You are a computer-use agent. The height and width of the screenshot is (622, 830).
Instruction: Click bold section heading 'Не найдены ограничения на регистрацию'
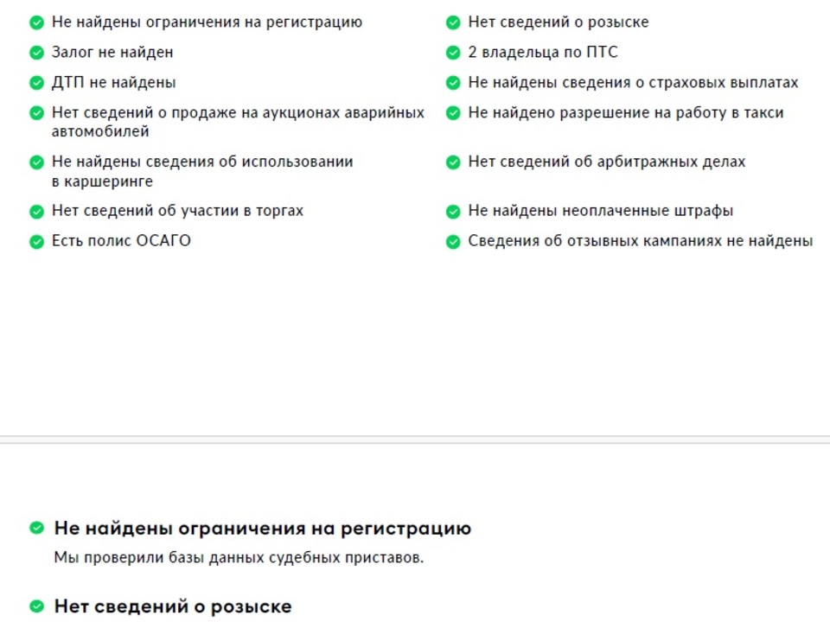(262, 528)
